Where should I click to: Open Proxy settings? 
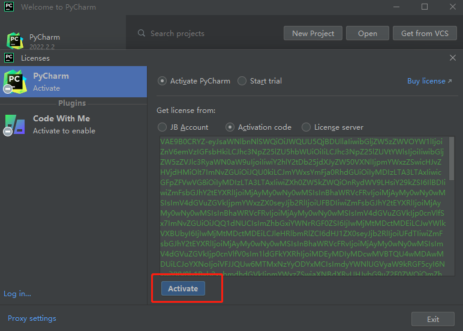pos(32,318)
